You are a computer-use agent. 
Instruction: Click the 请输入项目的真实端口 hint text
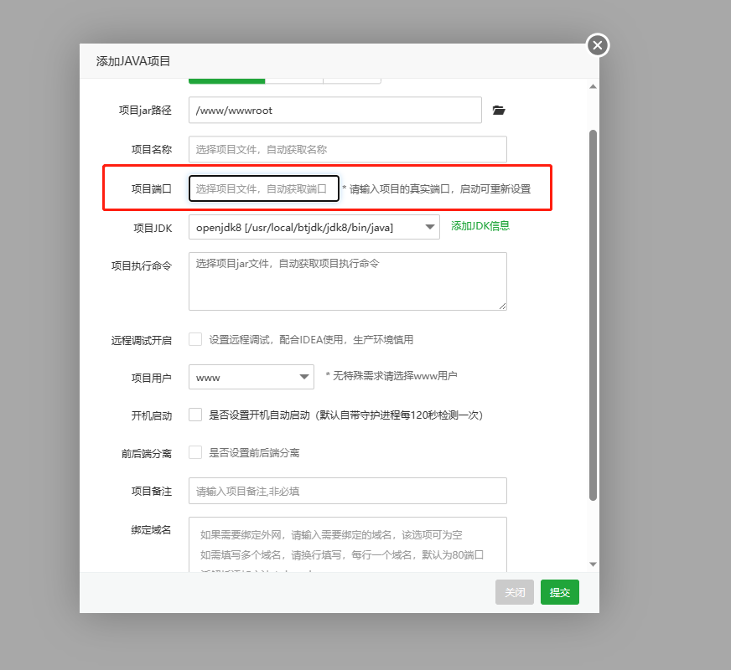pyautogui.click(x=437, y=189)
